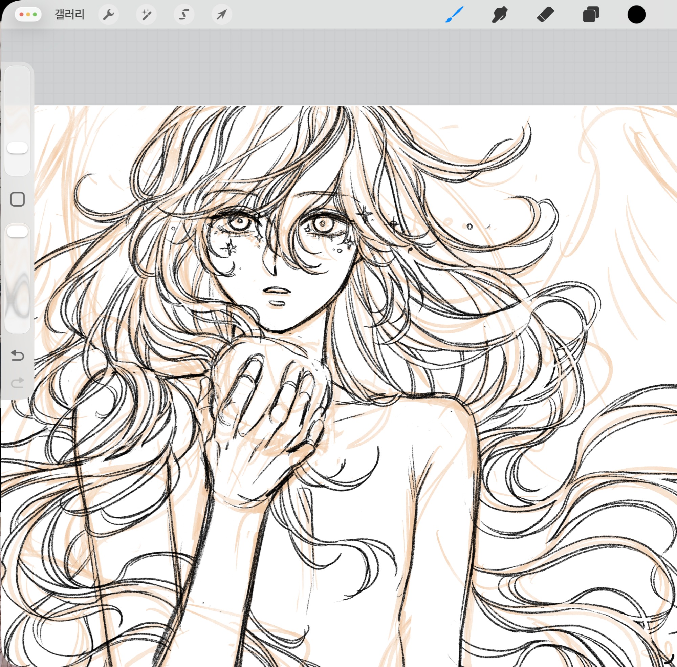Click the brush size slider handle
This screenshot has width=677, height=667.
pos(17,148)
